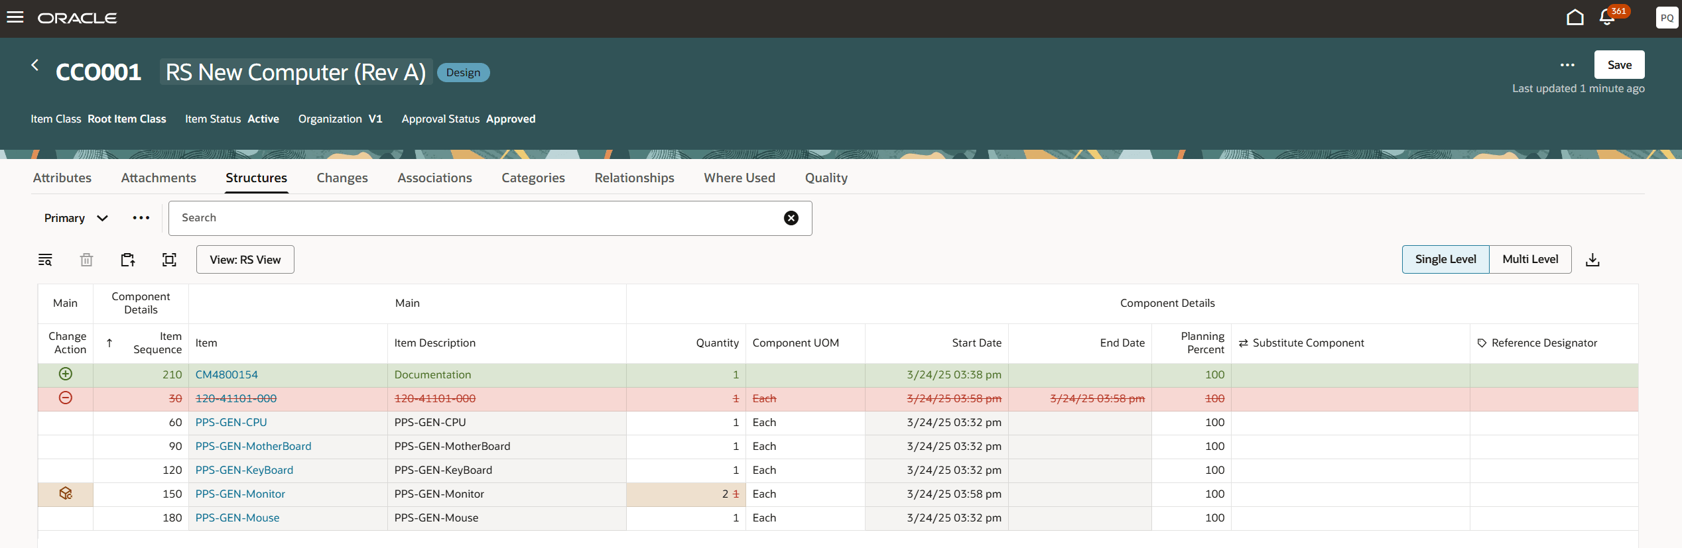Click the Change Action column header
Image resolution: width=1682 pixels, height=548 pixels.
coord(67,343)
